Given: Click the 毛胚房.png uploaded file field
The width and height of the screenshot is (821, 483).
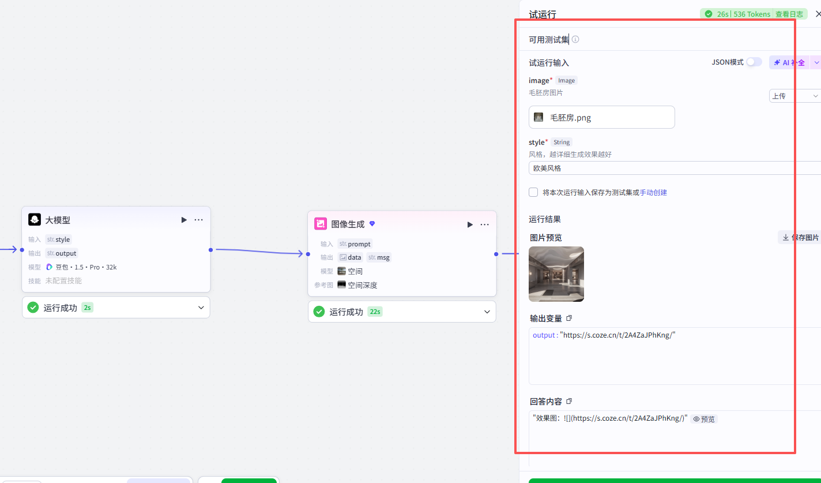Looking at the screenshot, I should coord(602,117).
